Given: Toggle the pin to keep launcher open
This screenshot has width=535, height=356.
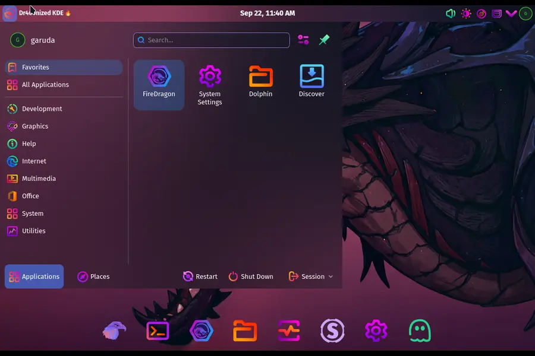Looking at the screenshot, I should pyautogui.click(x=324, y=40).
